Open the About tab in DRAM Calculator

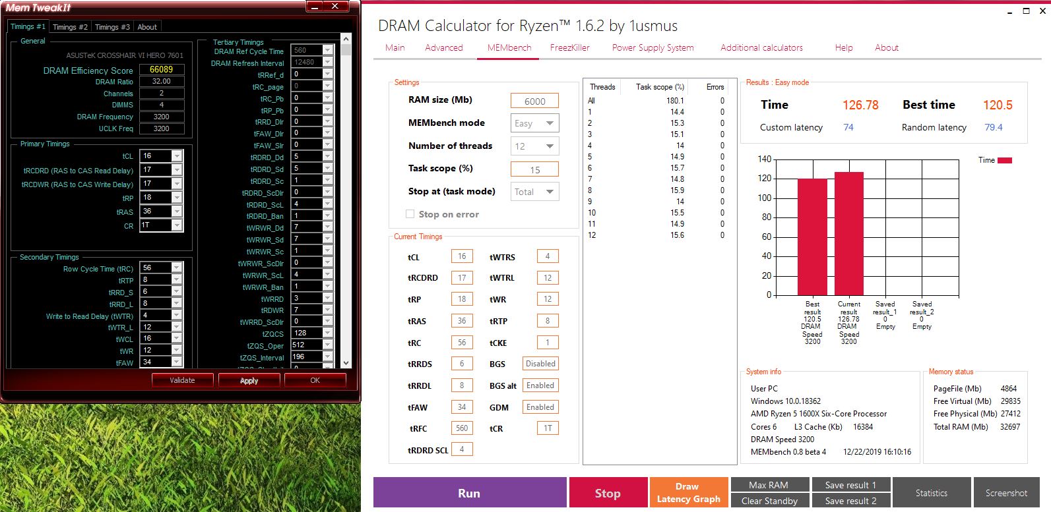point(887,47)
